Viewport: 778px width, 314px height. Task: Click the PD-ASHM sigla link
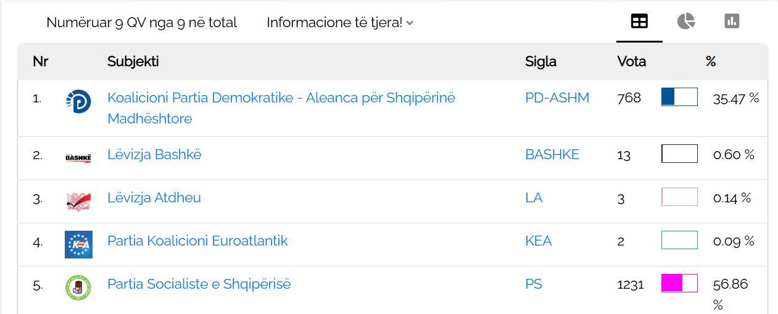[x=557, y=97]
